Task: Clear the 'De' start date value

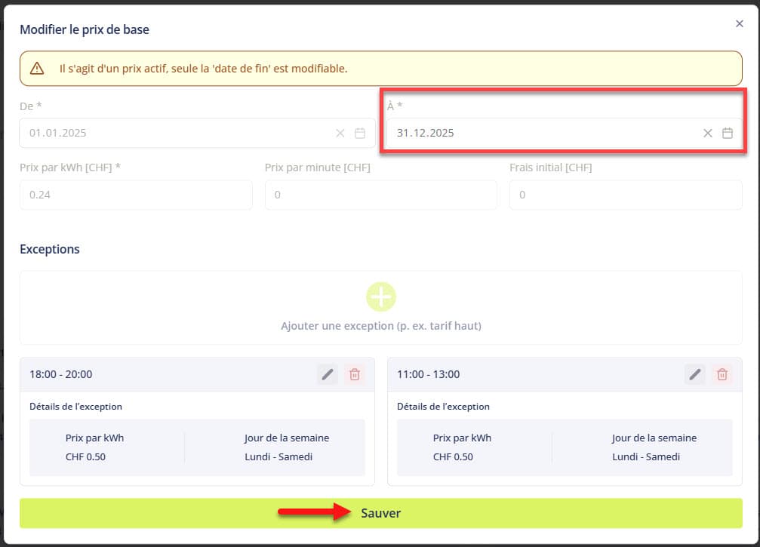Action: pos(340,133)
